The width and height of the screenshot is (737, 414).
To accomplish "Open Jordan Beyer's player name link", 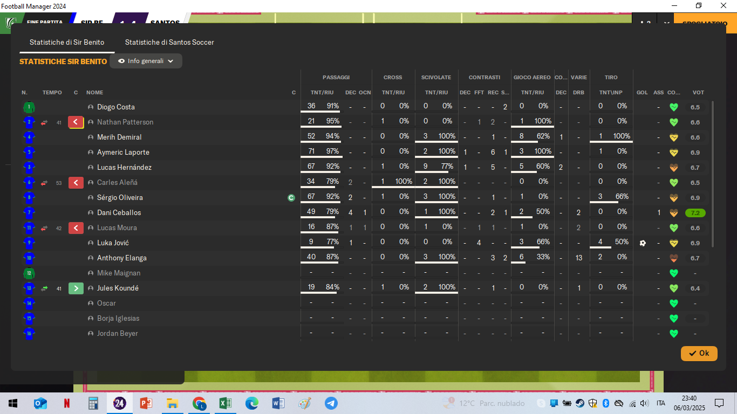I will click(x=118, y=334).
